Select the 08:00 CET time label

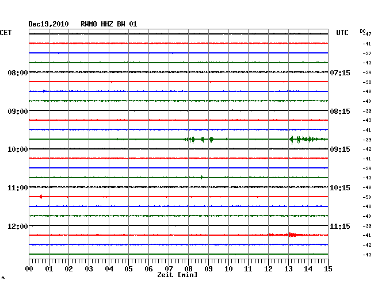(18, 72)
